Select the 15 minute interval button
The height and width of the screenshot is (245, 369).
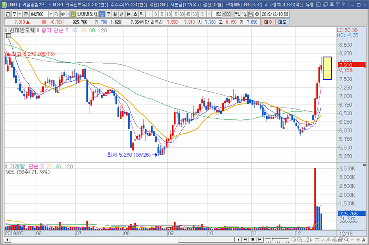[175, 14]
